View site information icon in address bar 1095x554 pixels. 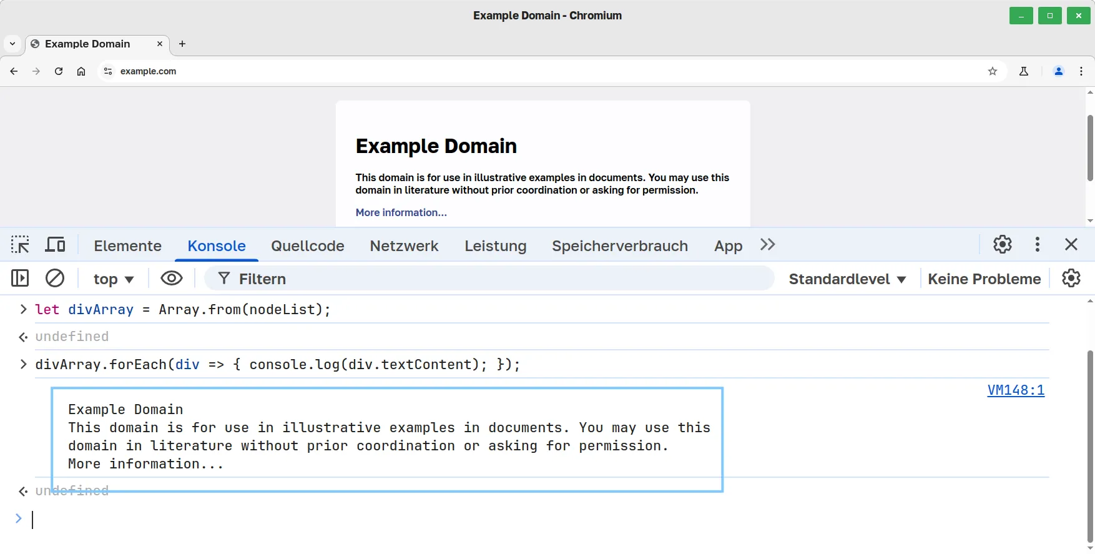[x=108, y=71]
